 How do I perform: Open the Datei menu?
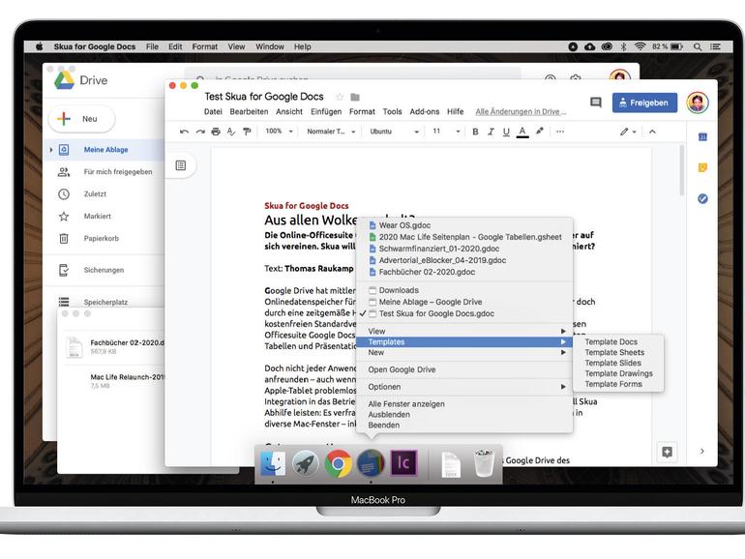coord(213,111)
